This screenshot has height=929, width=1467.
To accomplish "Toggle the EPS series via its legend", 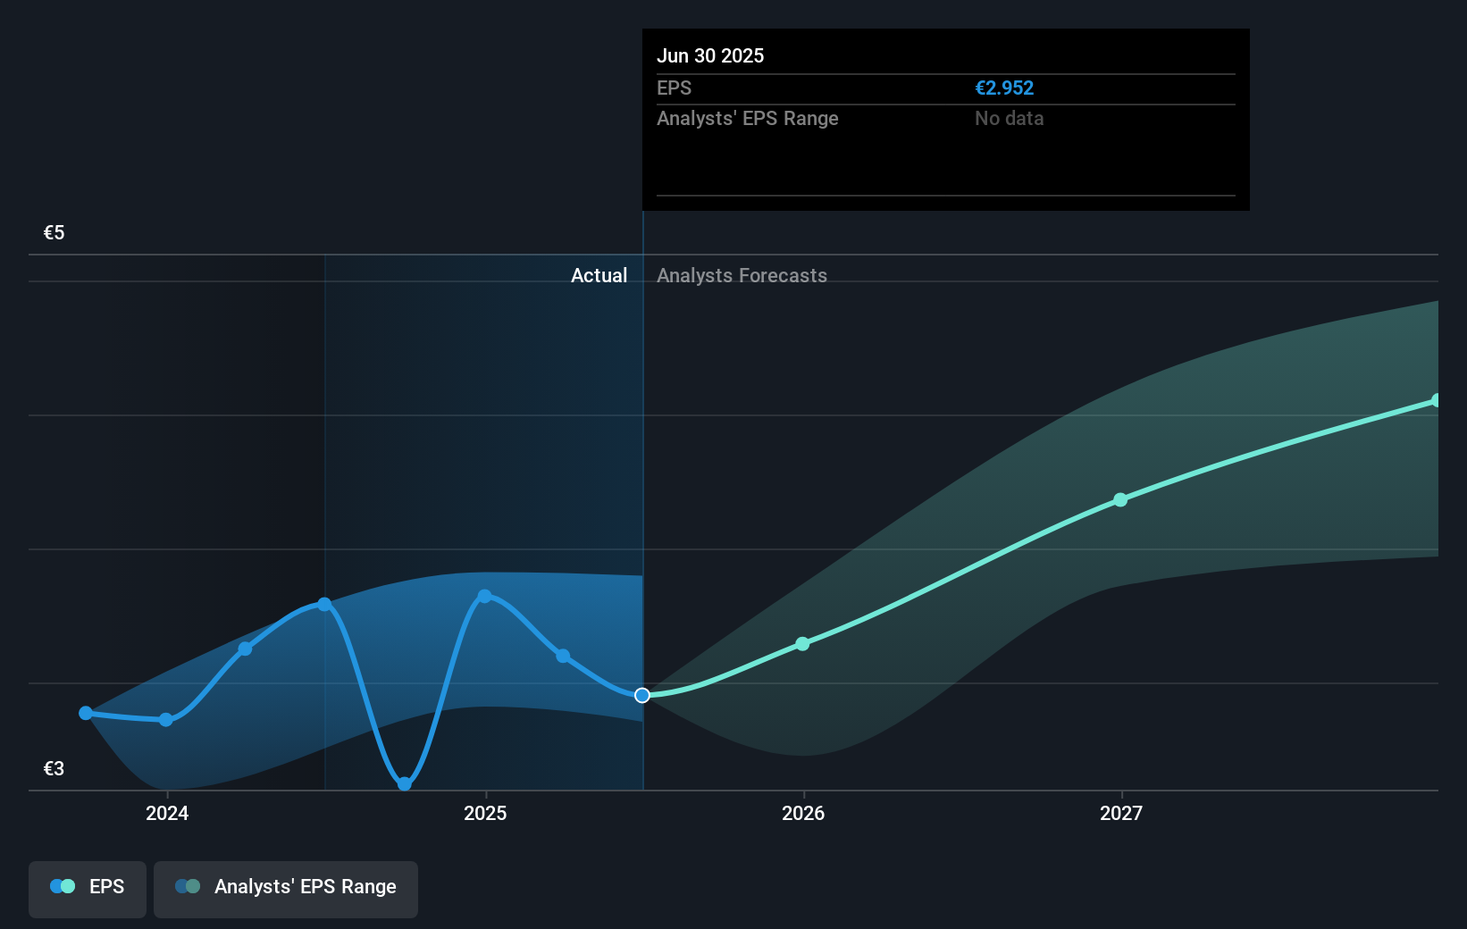I will (87, 888).
